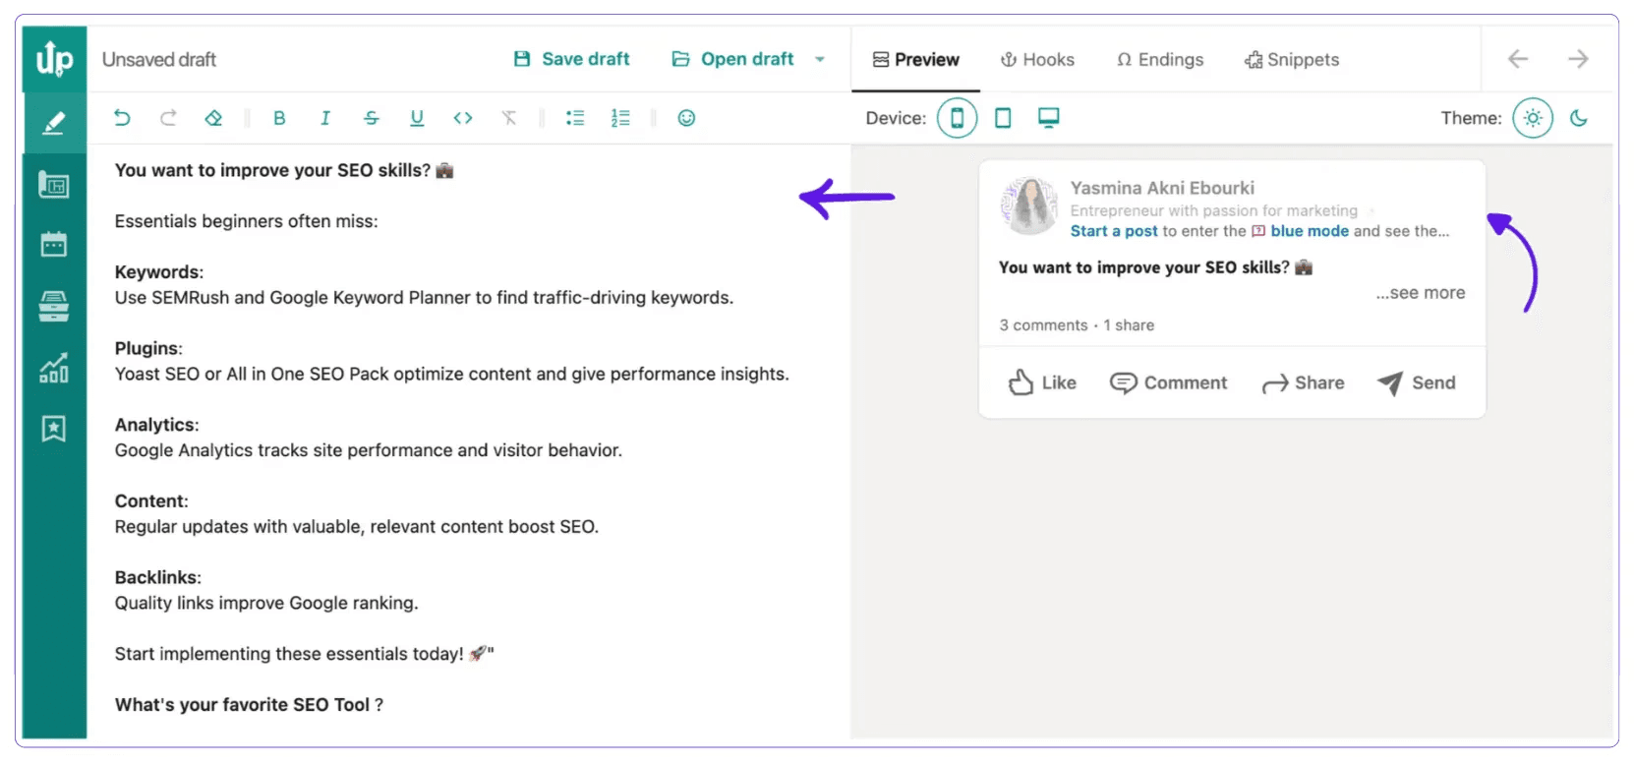The image size is (1634, 763).
Task: Redo the last edit
Action: [x=168, y=118]
